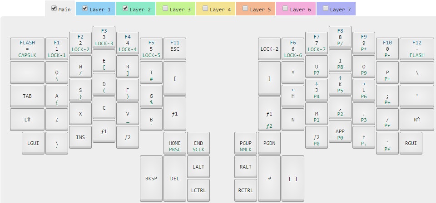The height and width of the screenshot is (203, 436).
Task: Select the PGUP NMLK key
Action: tap(246, 143)
